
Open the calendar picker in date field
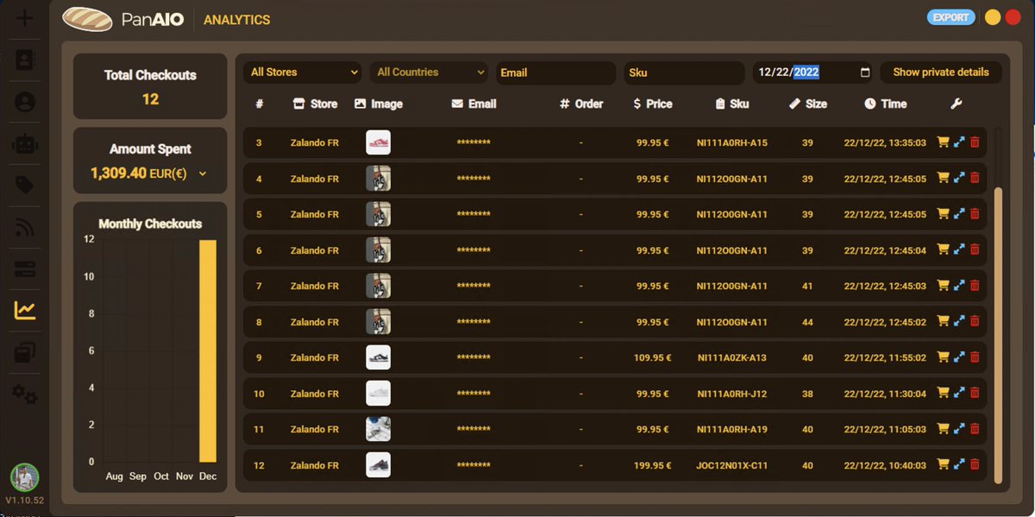[865, 73]
